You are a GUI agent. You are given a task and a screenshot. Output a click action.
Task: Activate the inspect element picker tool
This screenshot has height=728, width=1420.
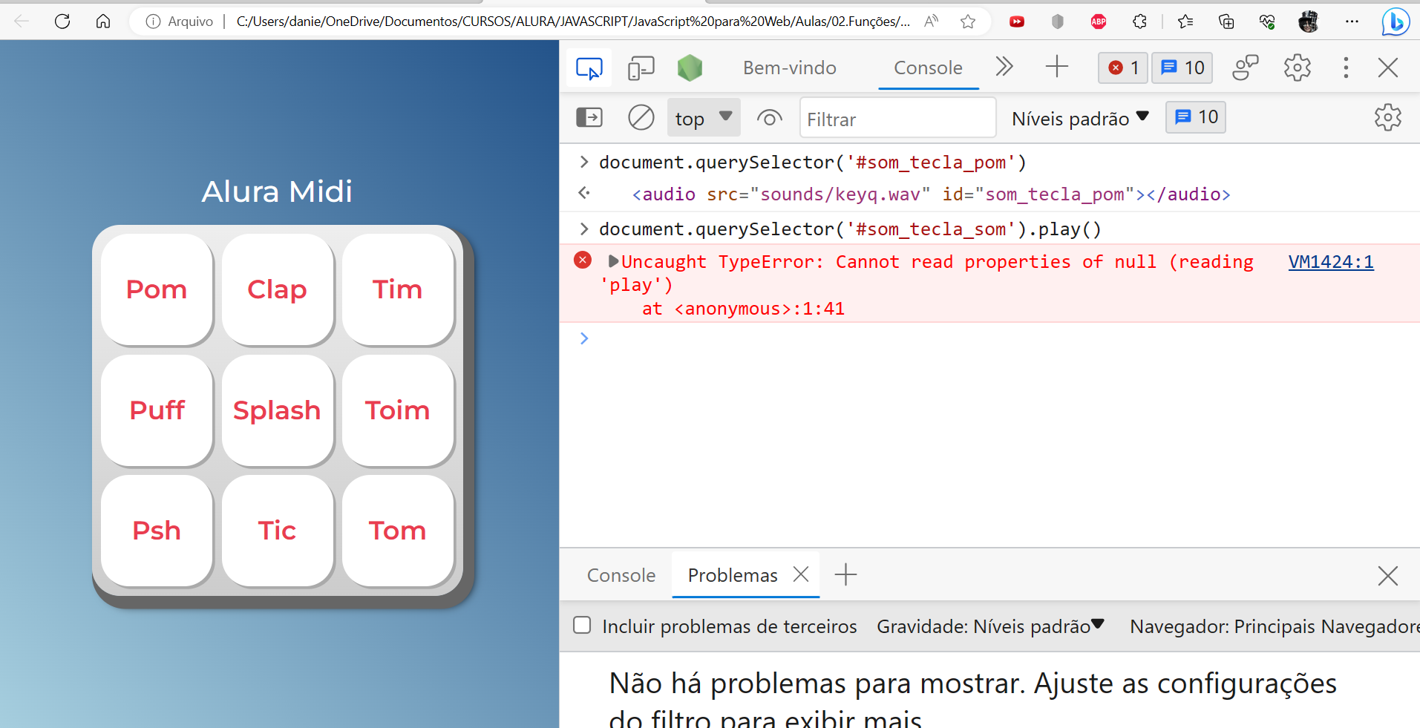(x=589, y=68)
